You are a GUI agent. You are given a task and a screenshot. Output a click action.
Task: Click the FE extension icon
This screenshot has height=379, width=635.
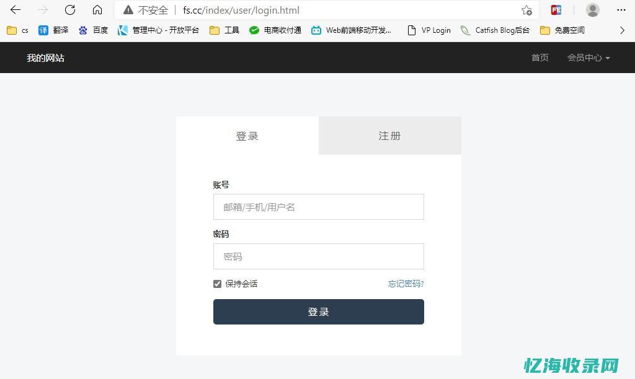556,10
